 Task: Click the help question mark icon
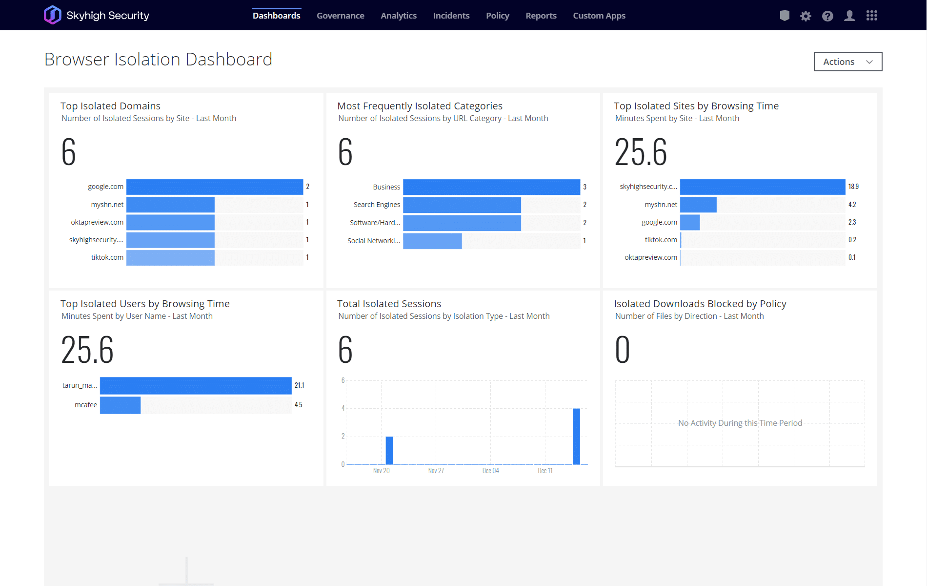[827, 16]
